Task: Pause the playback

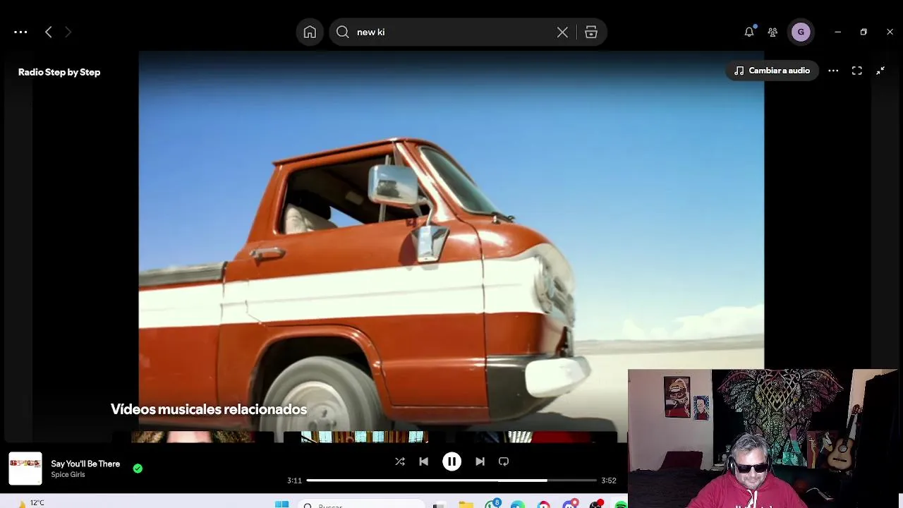Action: (x=451, y=461)
